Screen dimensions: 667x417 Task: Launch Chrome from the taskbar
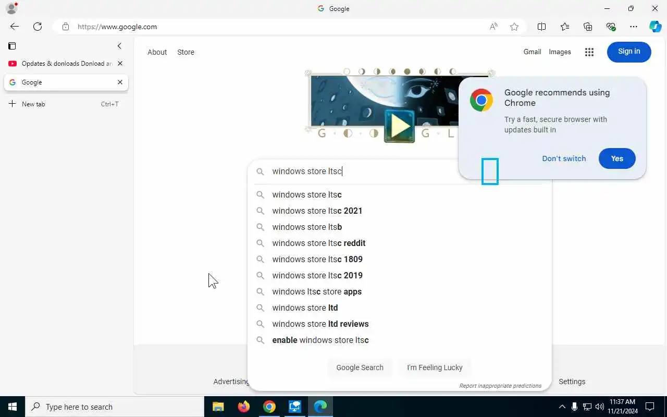269,407
